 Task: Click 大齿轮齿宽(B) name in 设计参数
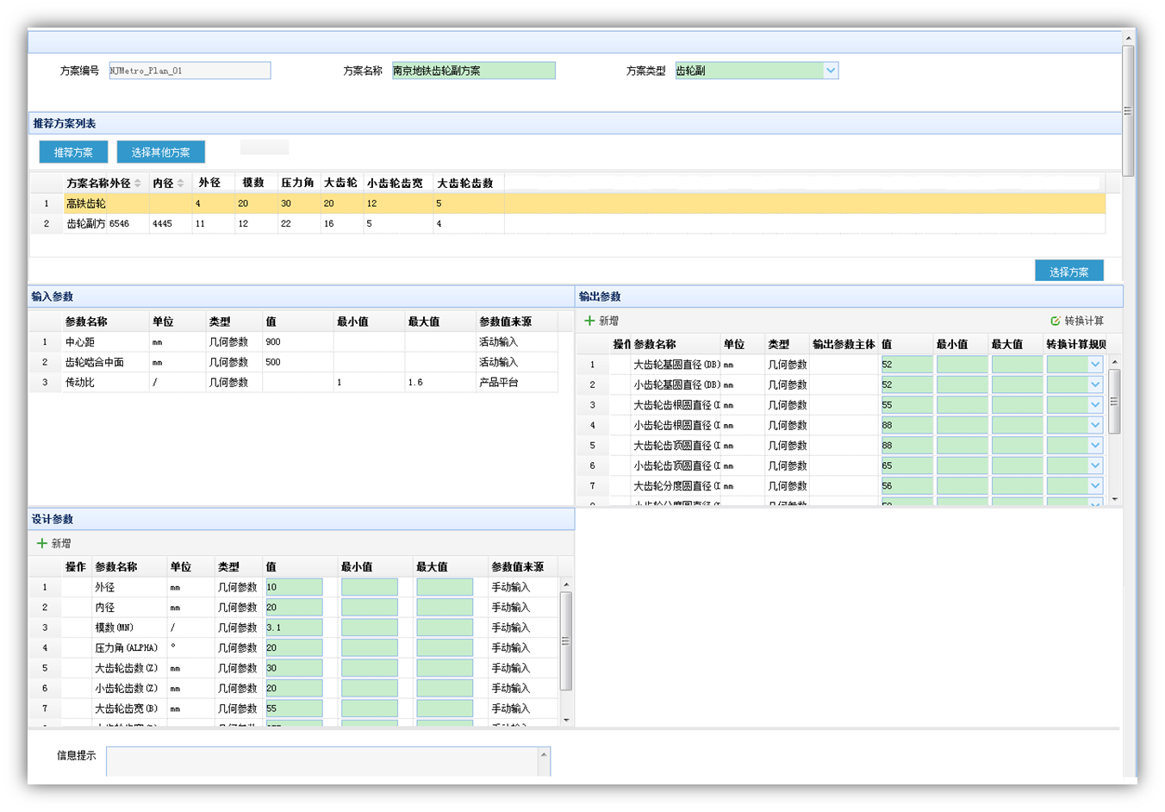126,709
